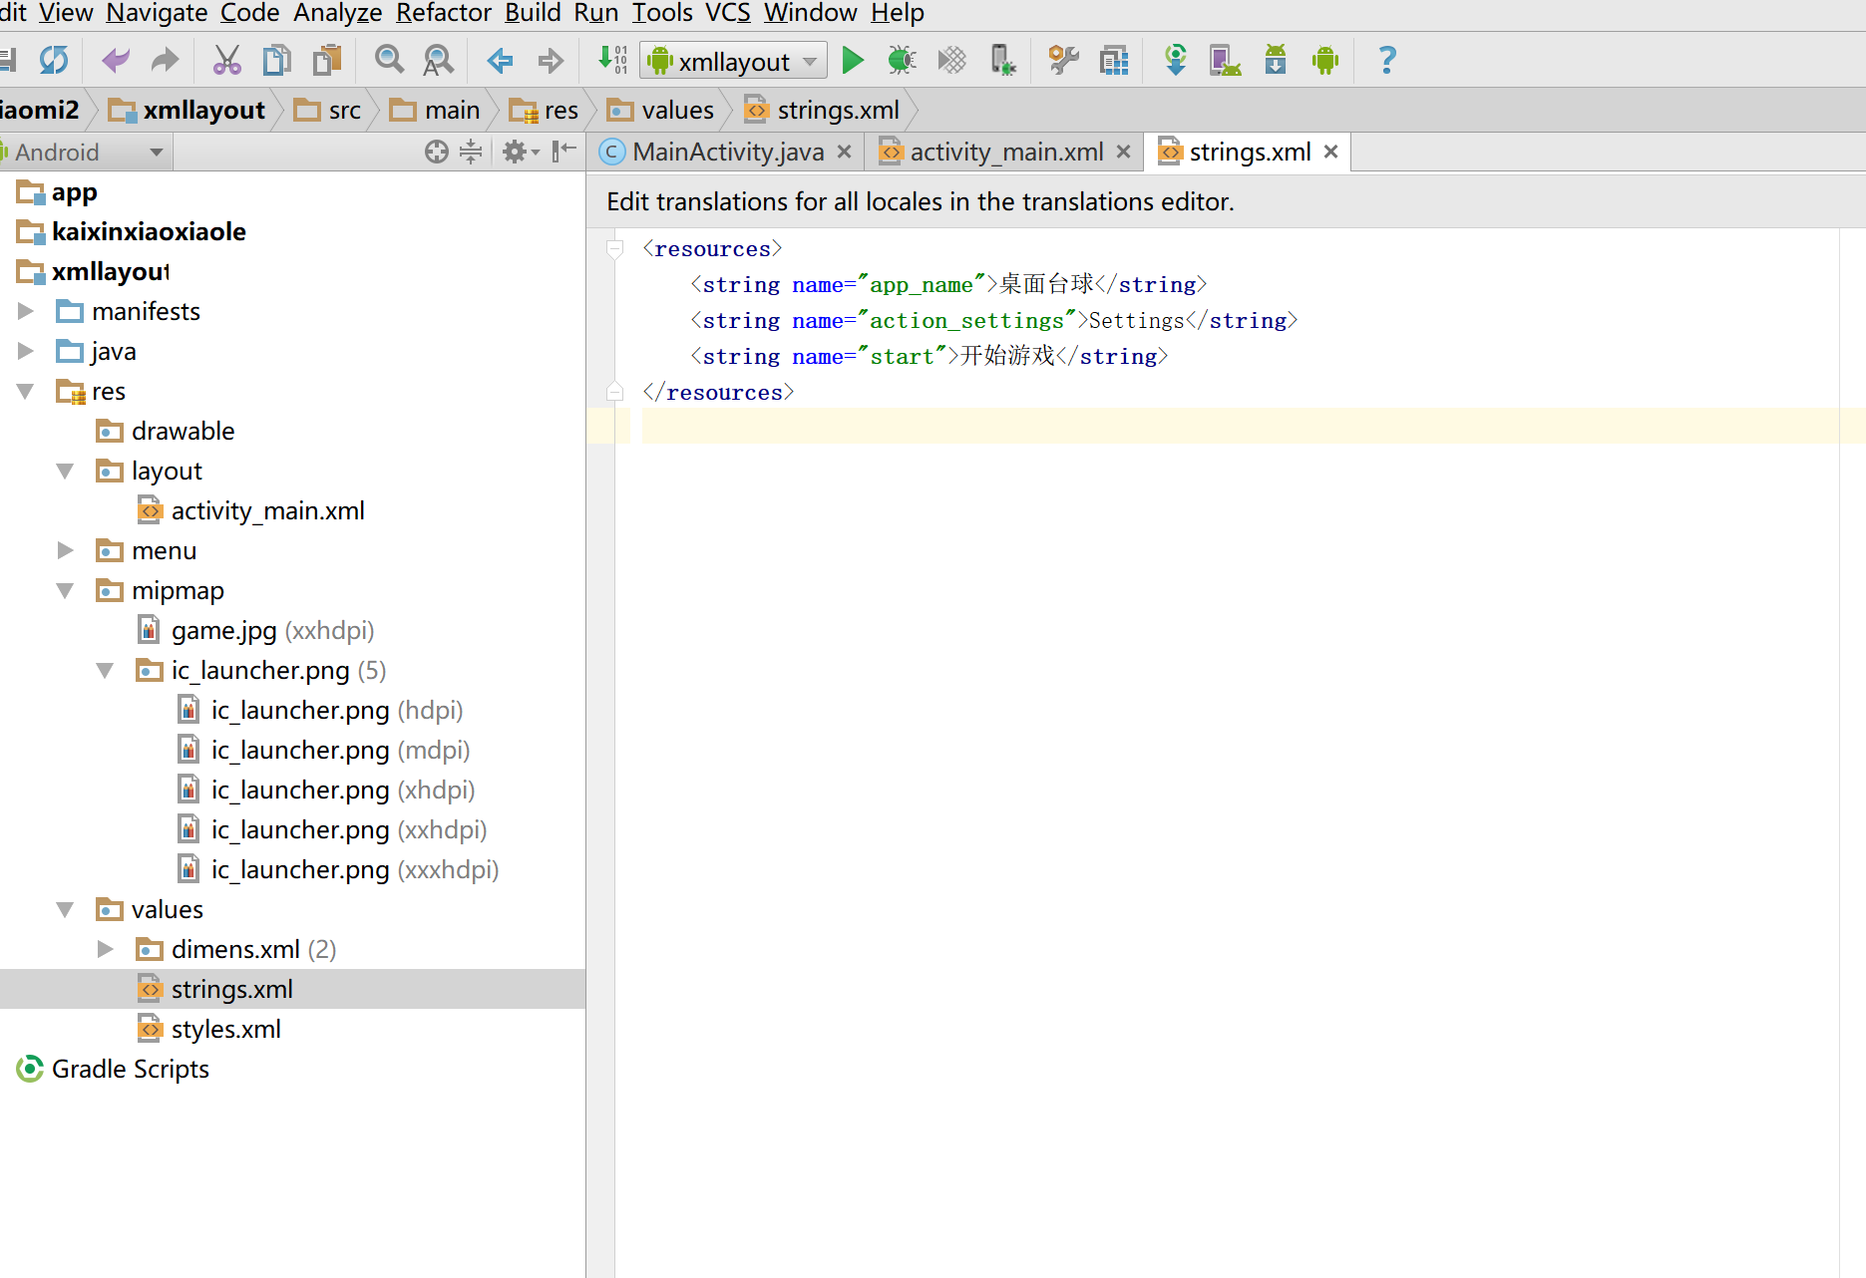Place cursor on highlighted empty editor line
The height and width of the screenshot is (1278, 1866).
coord(1240,426)
